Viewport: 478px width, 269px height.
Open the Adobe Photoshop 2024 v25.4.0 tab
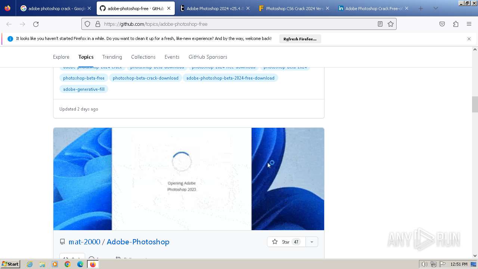pos(215,8)
